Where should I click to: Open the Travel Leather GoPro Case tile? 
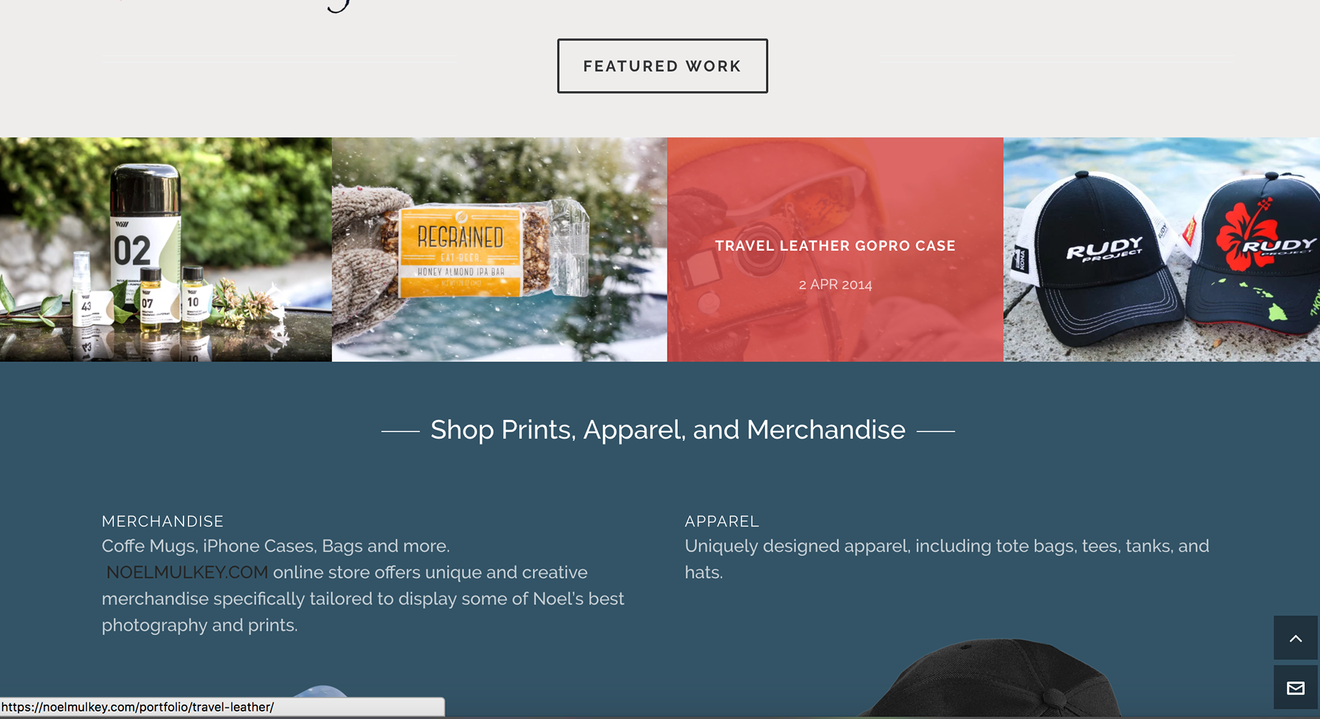click(835, 250)
